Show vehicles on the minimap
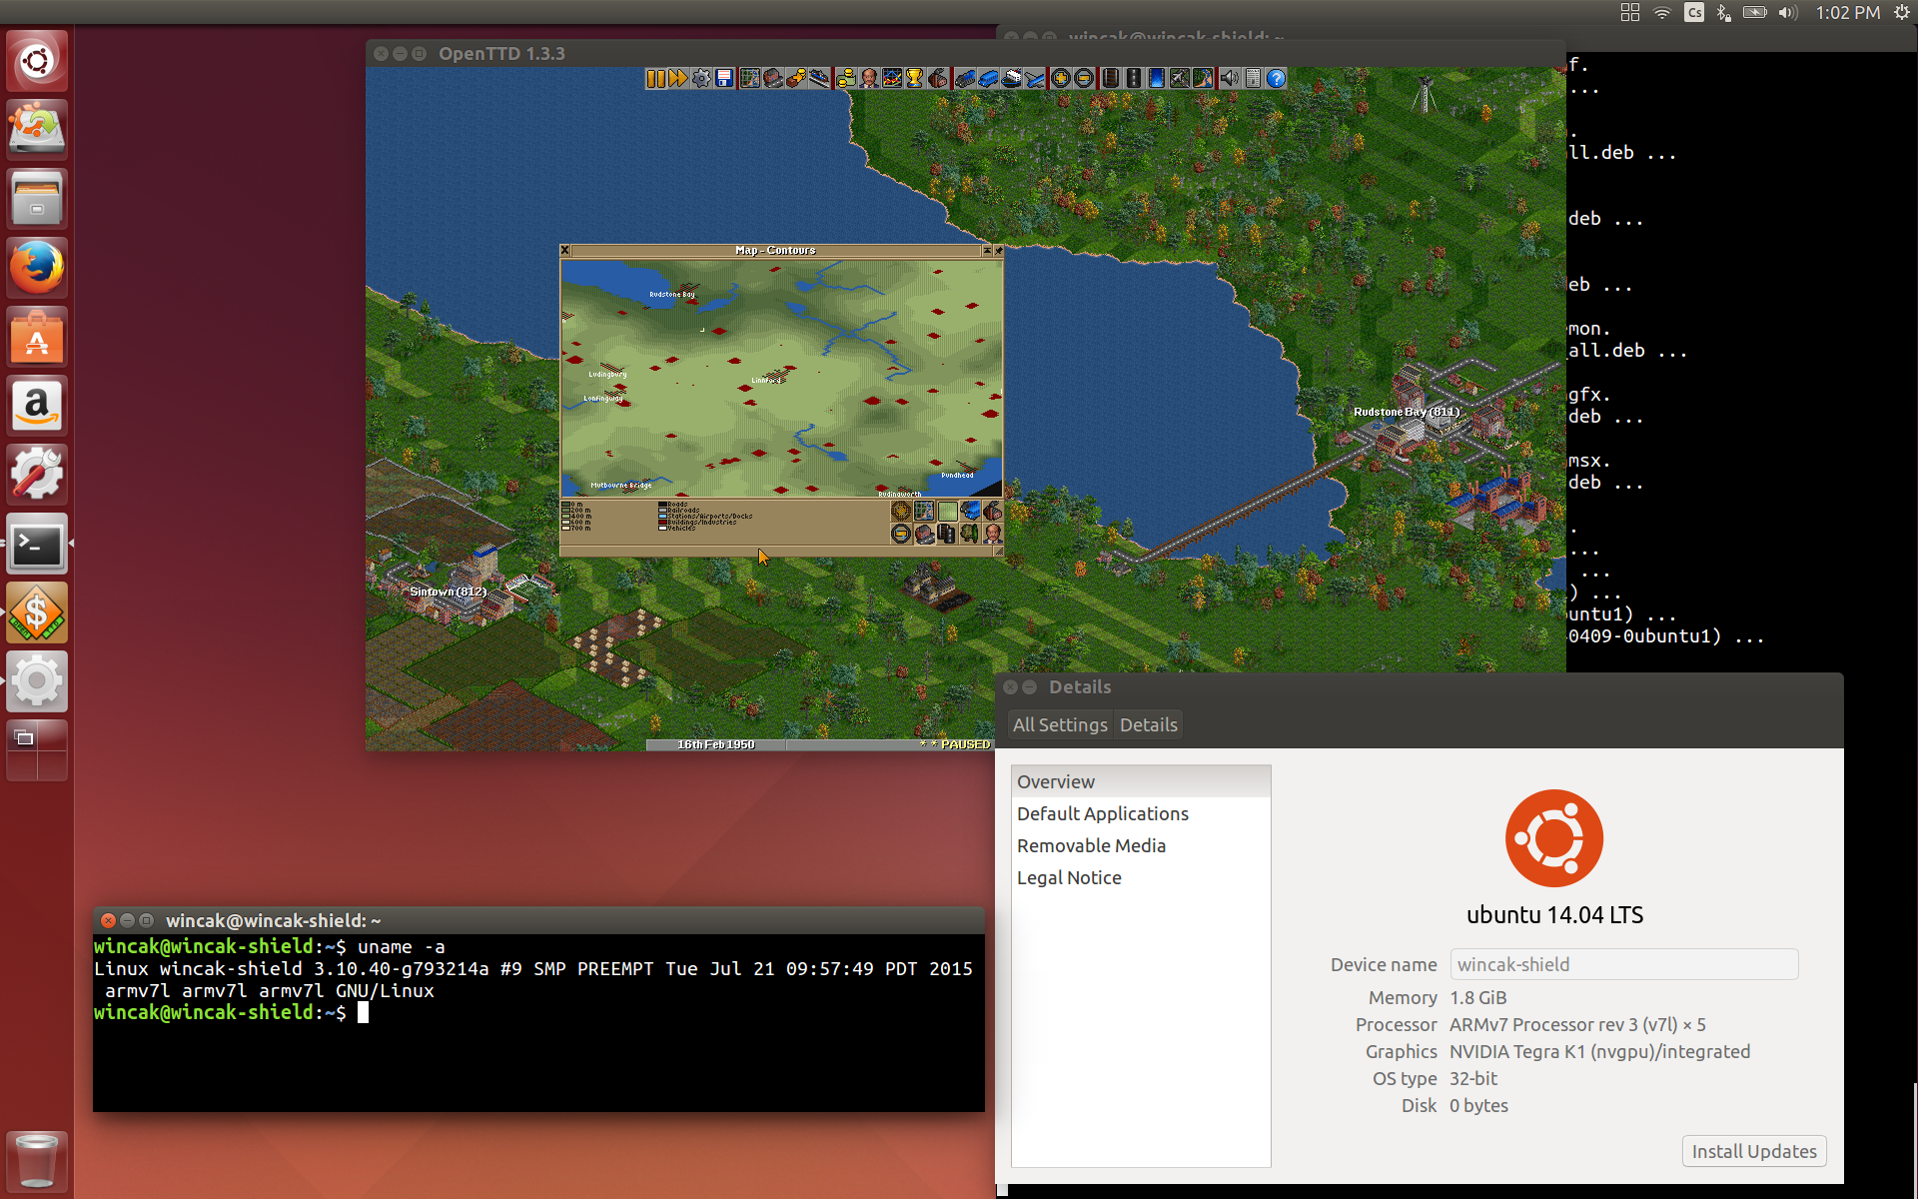 (970, 512)
